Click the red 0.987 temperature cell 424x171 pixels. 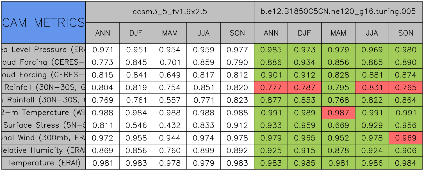(338, 113)
